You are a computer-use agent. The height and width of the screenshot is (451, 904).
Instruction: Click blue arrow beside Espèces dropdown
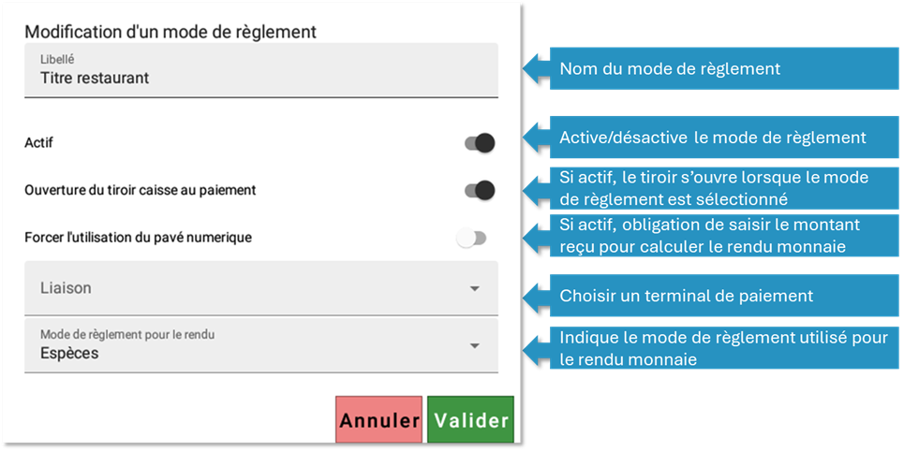point(532,347)
